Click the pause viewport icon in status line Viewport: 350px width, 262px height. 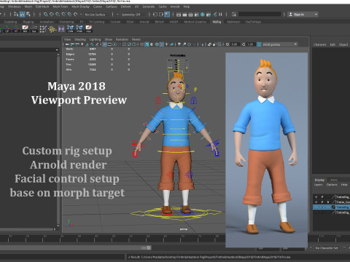[220, 15]
